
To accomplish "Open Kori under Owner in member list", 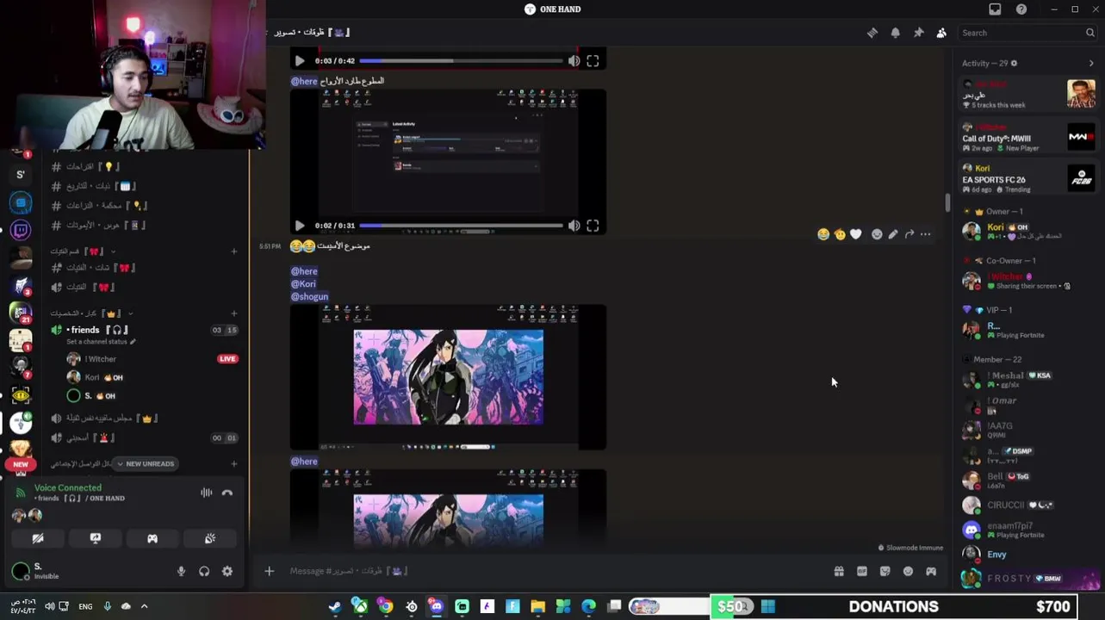I will click(1028, 232).
